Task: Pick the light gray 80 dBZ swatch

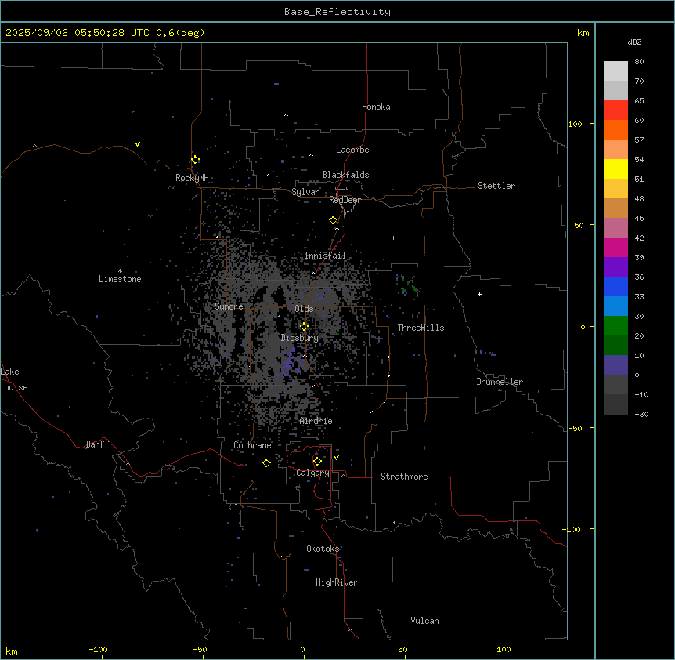Action: tap(615, 71)
